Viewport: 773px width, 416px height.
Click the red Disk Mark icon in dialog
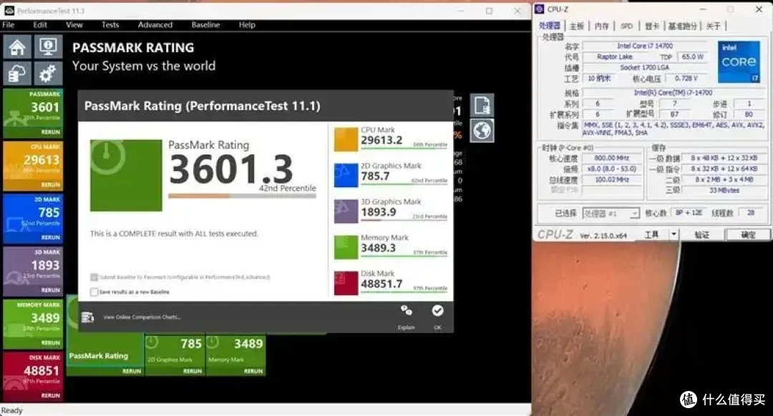(x=346, y=283)
